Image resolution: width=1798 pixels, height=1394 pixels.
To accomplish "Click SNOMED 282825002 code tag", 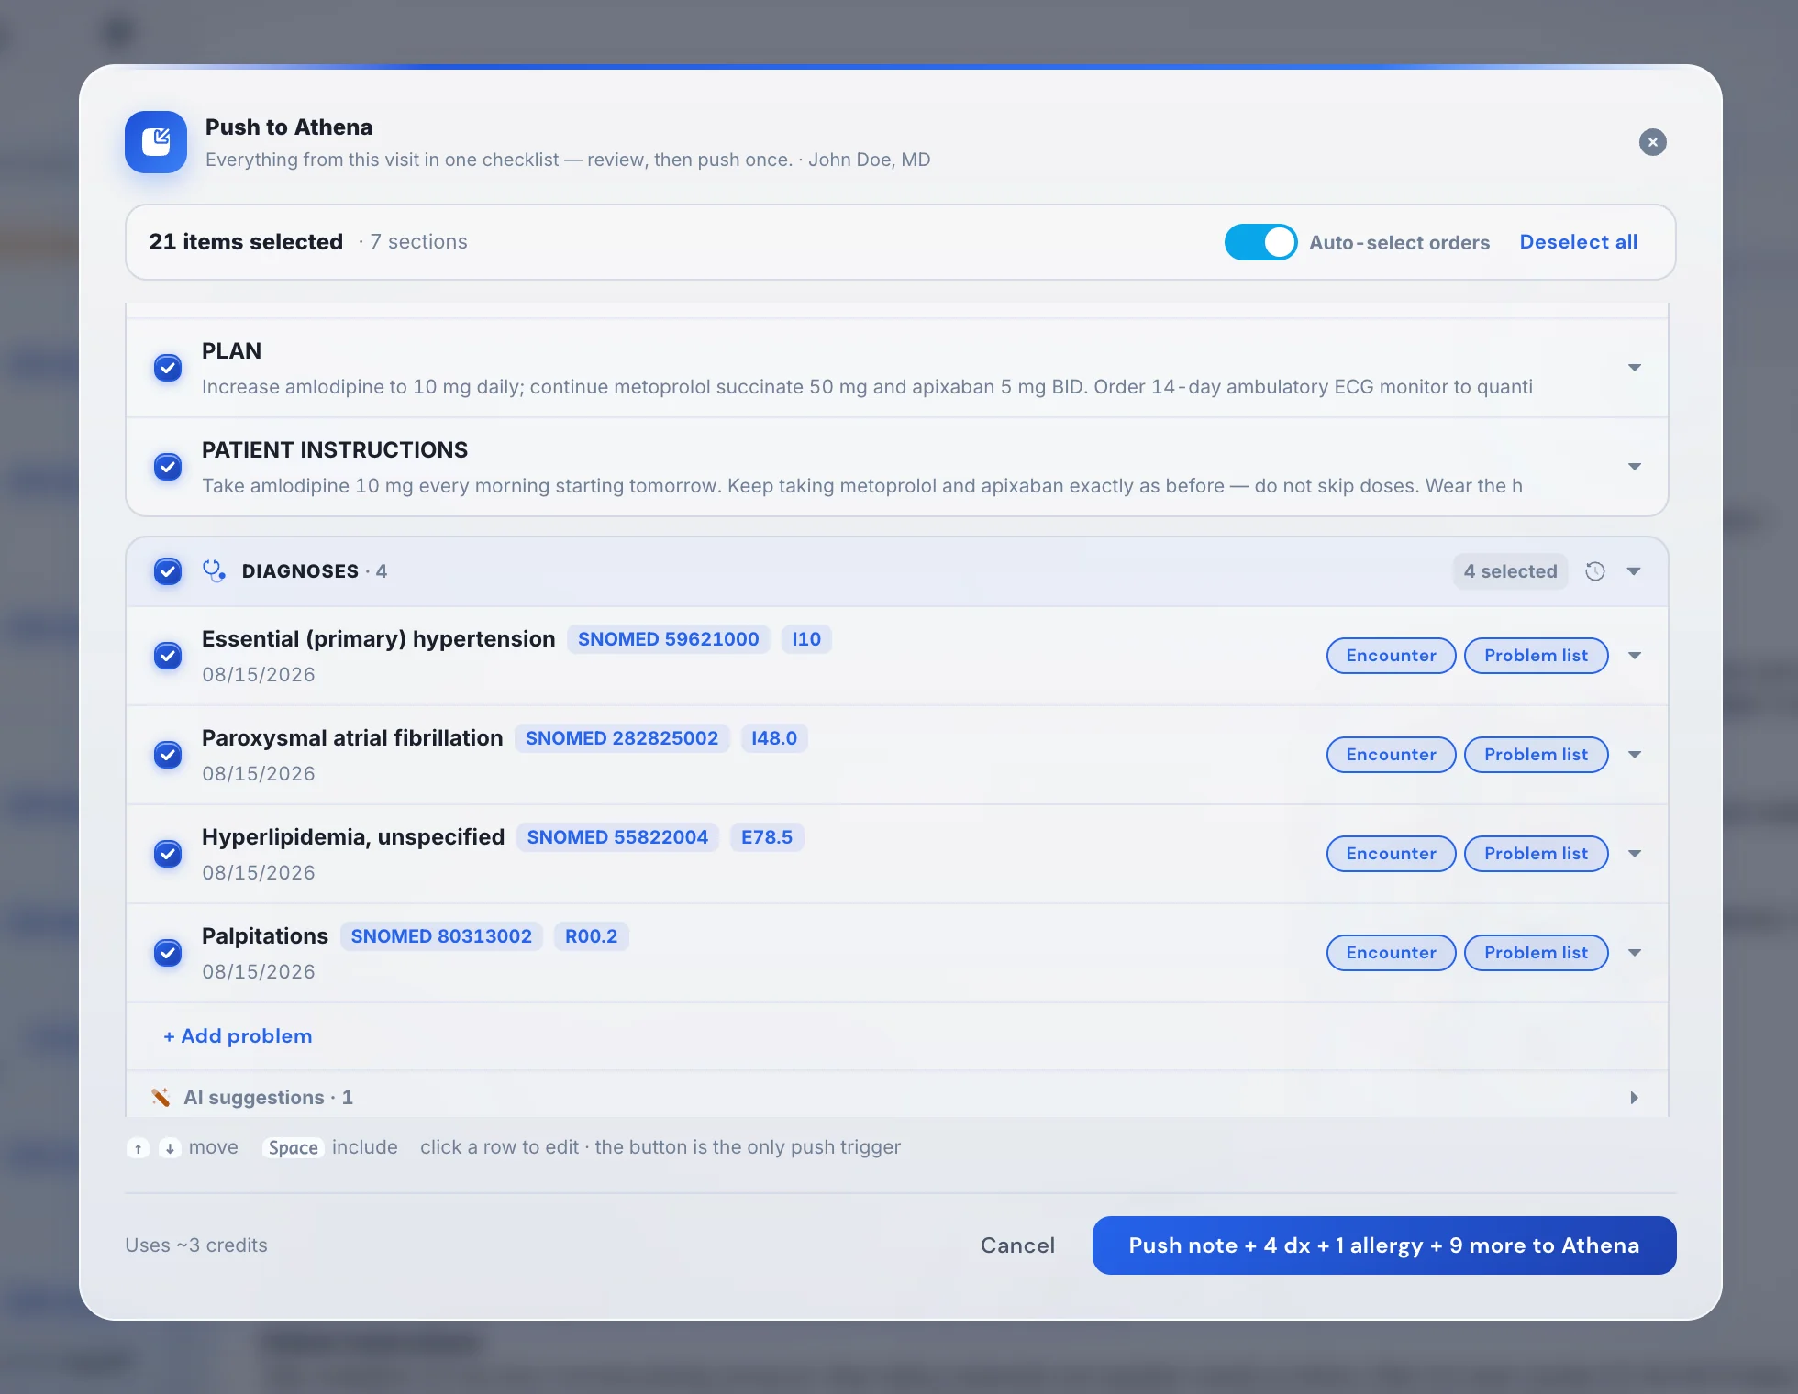I will pos(622,738).
